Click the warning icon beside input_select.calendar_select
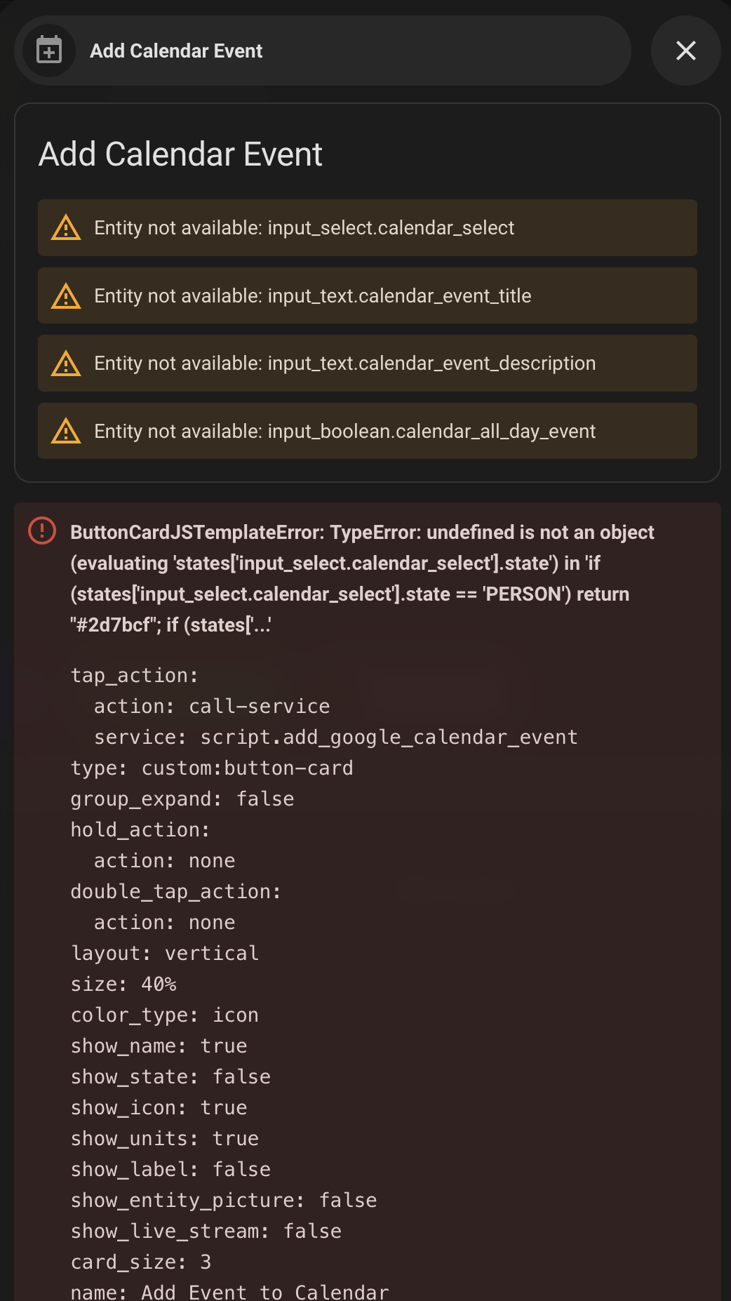 click(66, 227)
